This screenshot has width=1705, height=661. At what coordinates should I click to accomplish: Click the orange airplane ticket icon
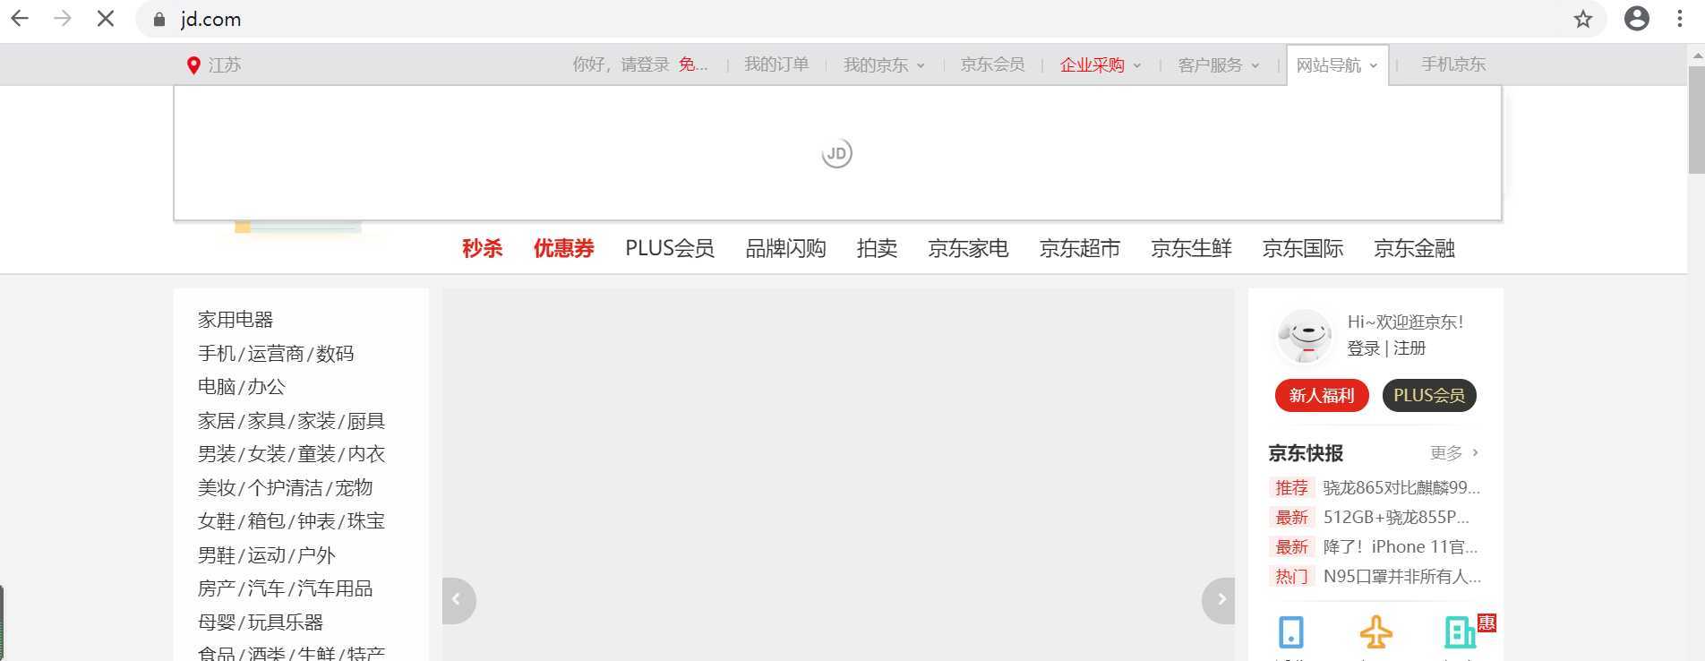coord(1375,632)
